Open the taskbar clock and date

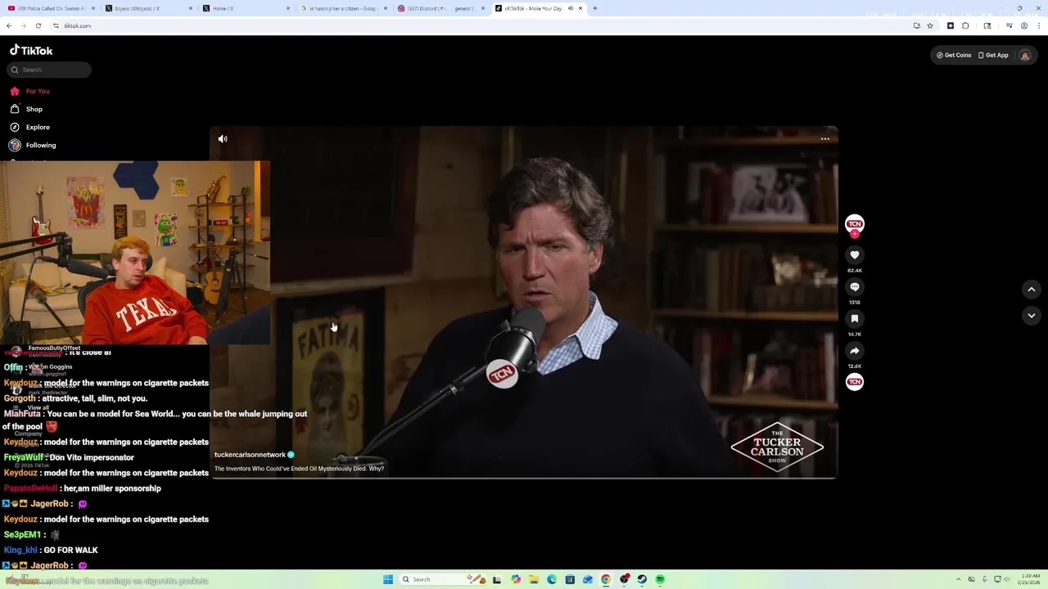1030,579
